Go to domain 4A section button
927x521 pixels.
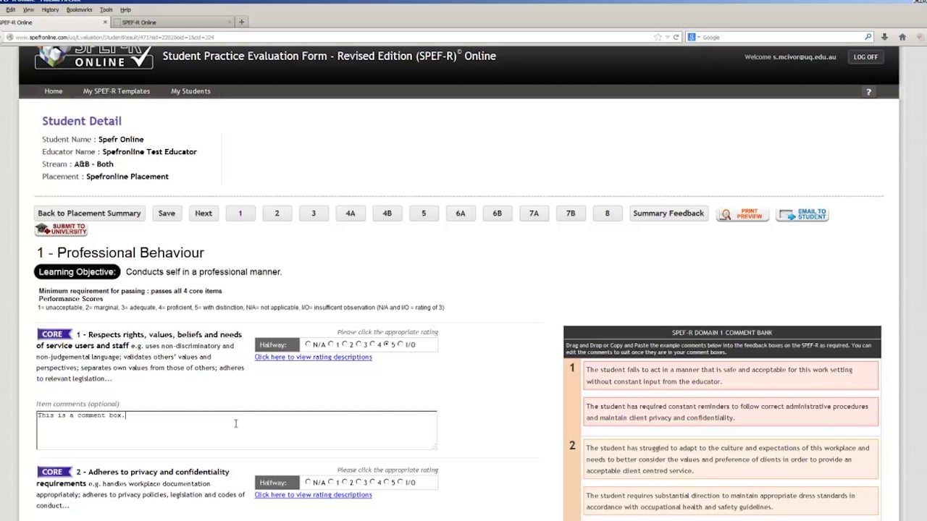[x=351, y=213]
